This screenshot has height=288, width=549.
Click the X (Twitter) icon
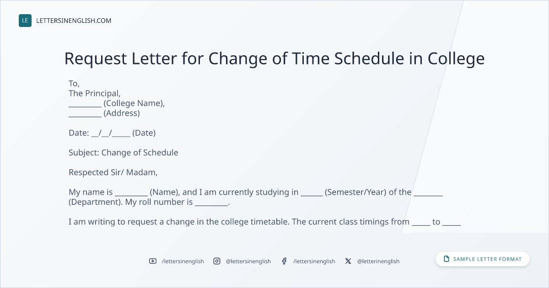348,261
